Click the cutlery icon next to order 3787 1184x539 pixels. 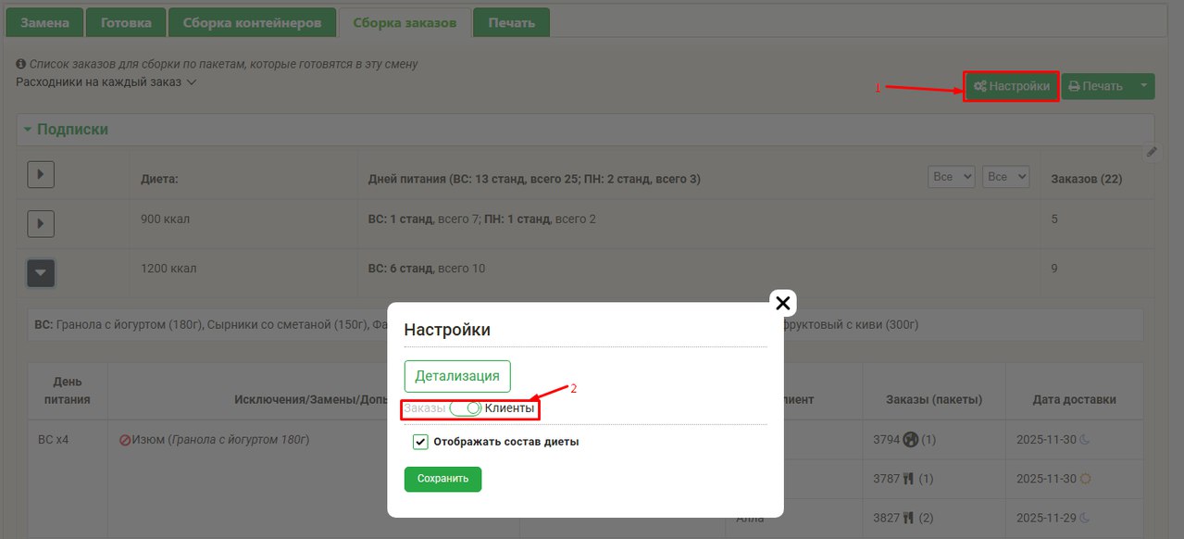pos(908,479)
